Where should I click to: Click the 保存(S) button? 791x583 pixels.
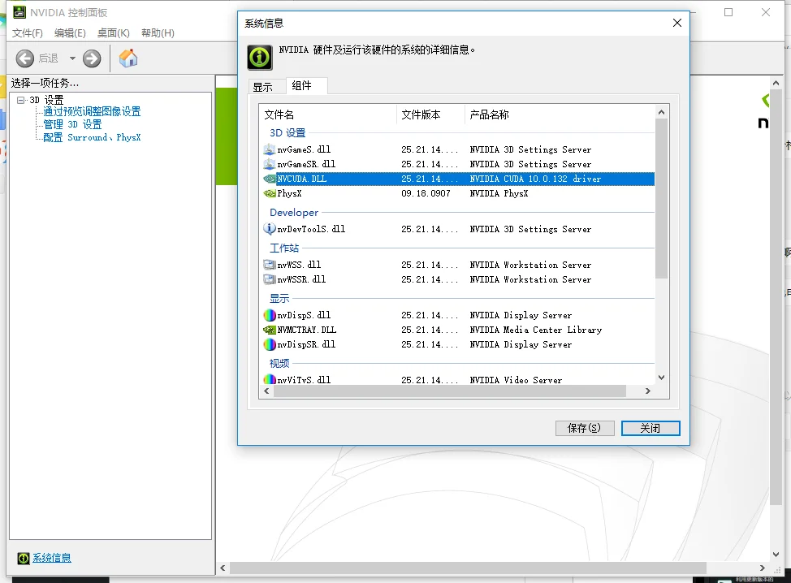585,428
